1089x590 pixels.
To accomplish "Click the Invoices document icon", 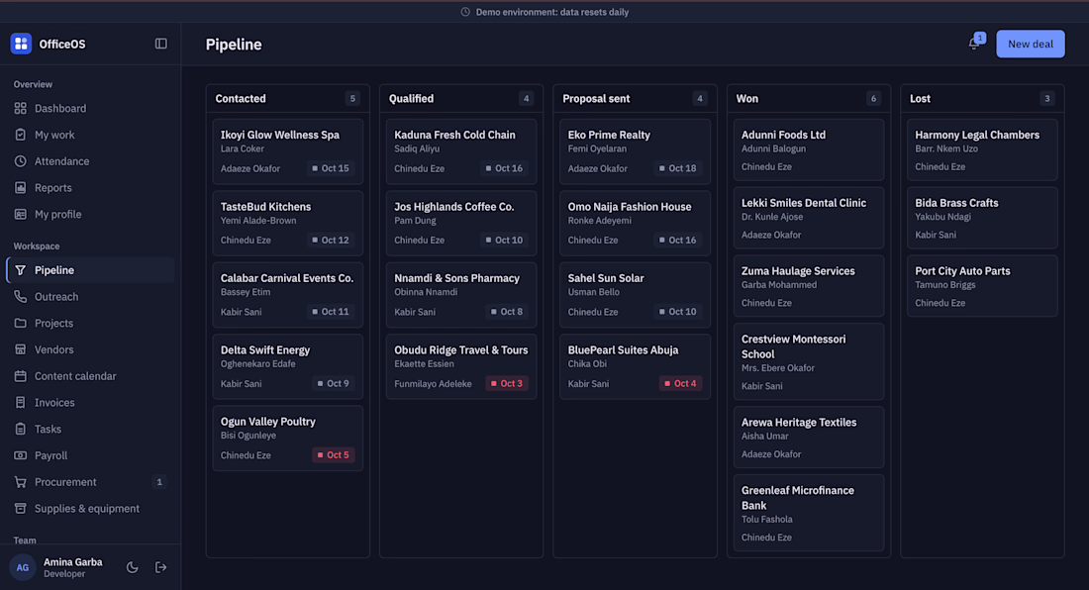I will pyautogui.click(x=20, y=402).
